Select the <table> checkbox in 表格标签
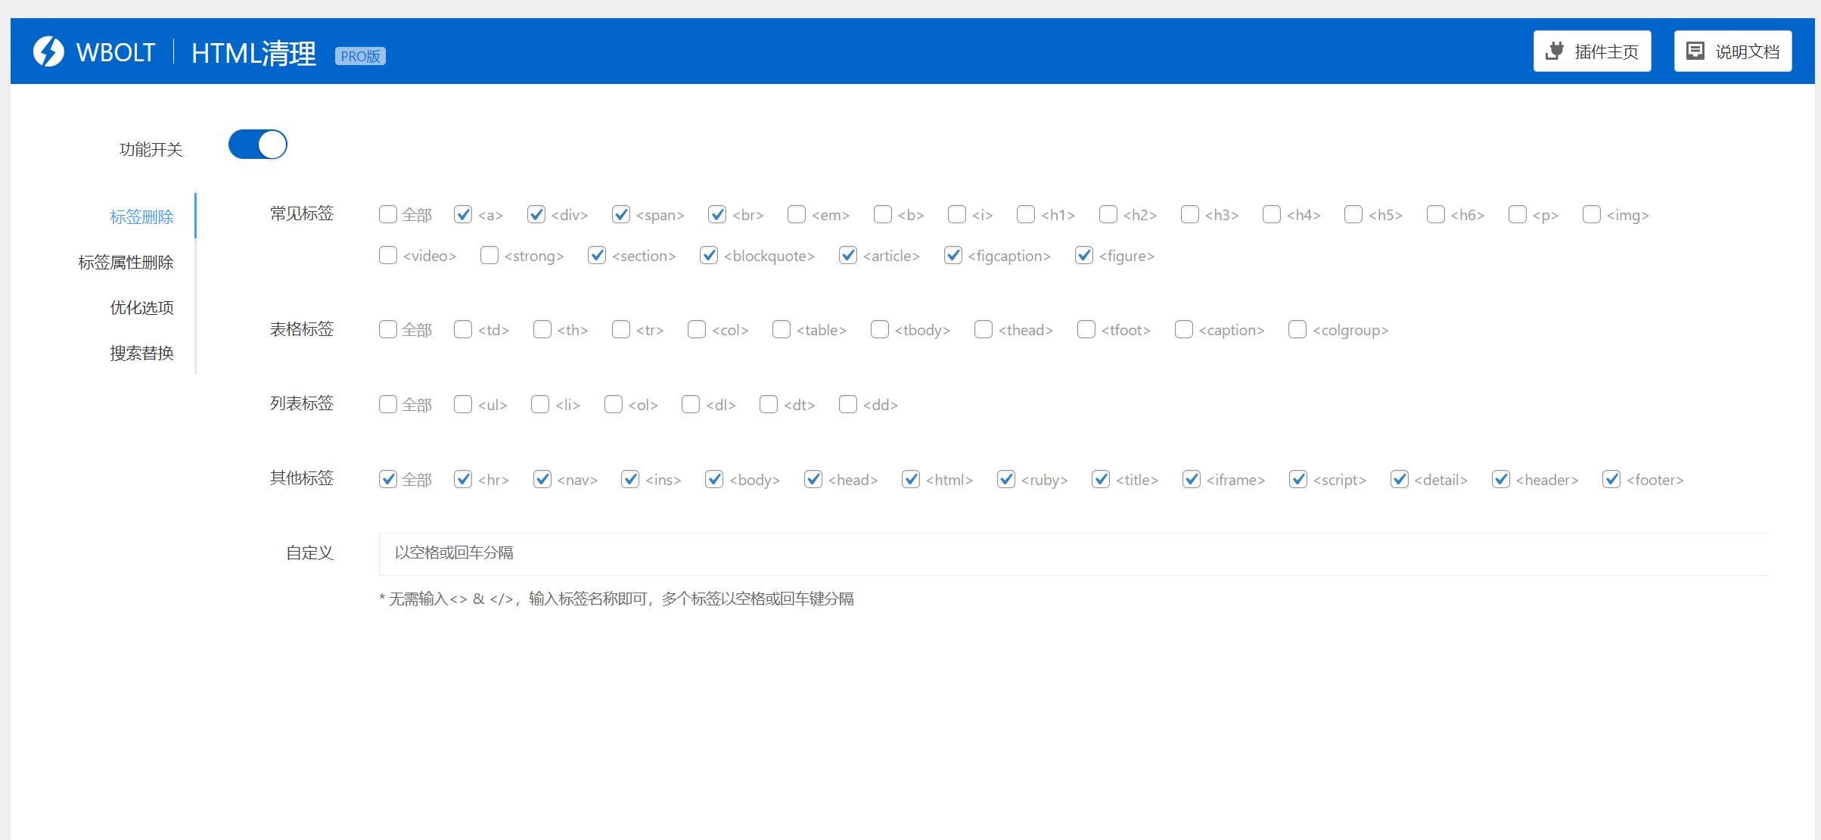 pyautogui.click(x=780, y=329)
